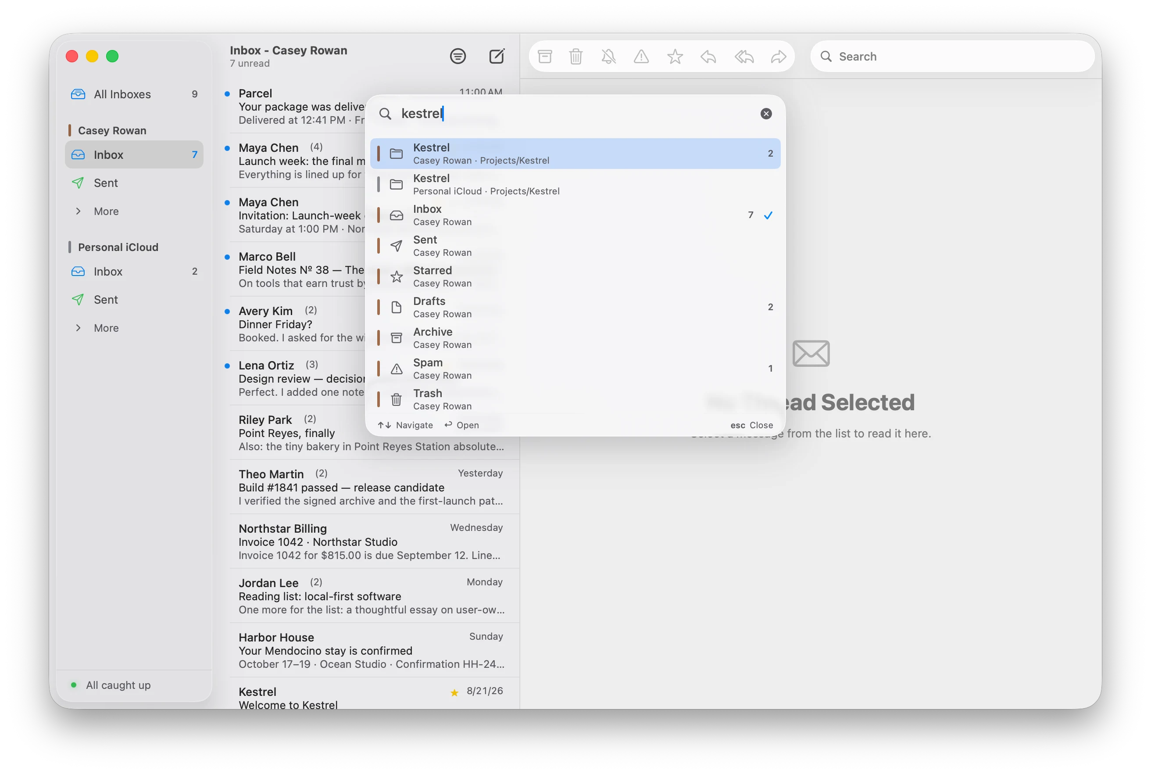The width and height of the screenshot is (1151, 774).
Task: Open Personal iCloud Sent in sidebar
Action: pos(134,299)
